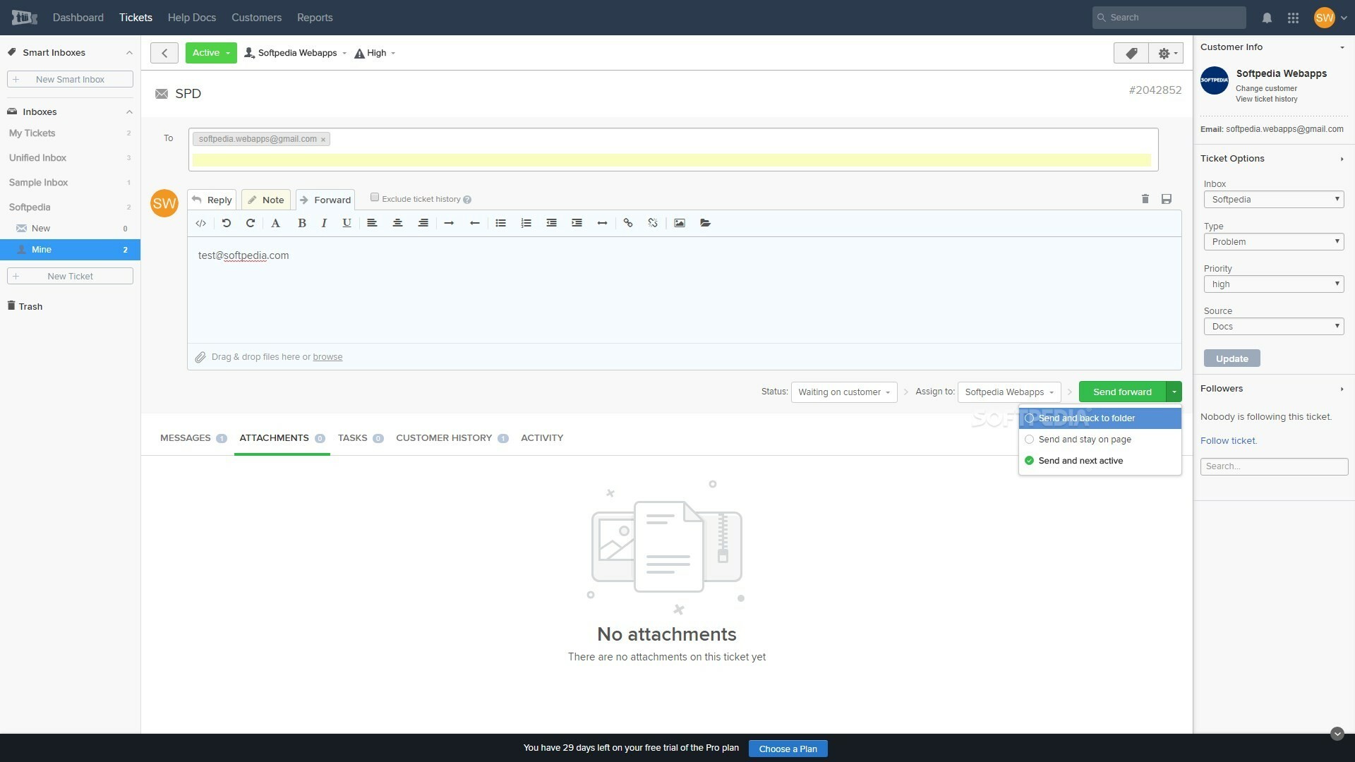Switch to the CUSTOMER HISTORY tab
Image resolution: width=1355 pixels, height=762 pixels.
445,437
